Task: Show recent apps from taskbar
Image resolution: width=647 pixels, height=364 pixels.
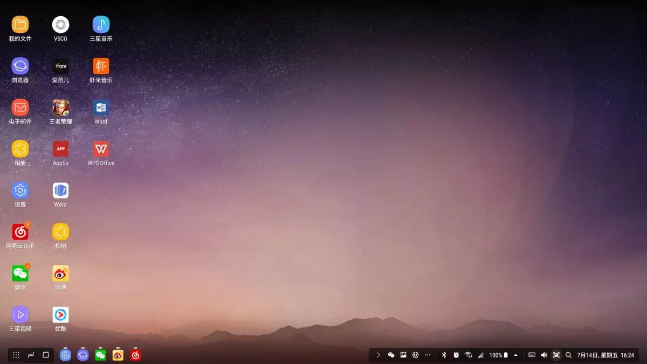Action: pos(31,355)
